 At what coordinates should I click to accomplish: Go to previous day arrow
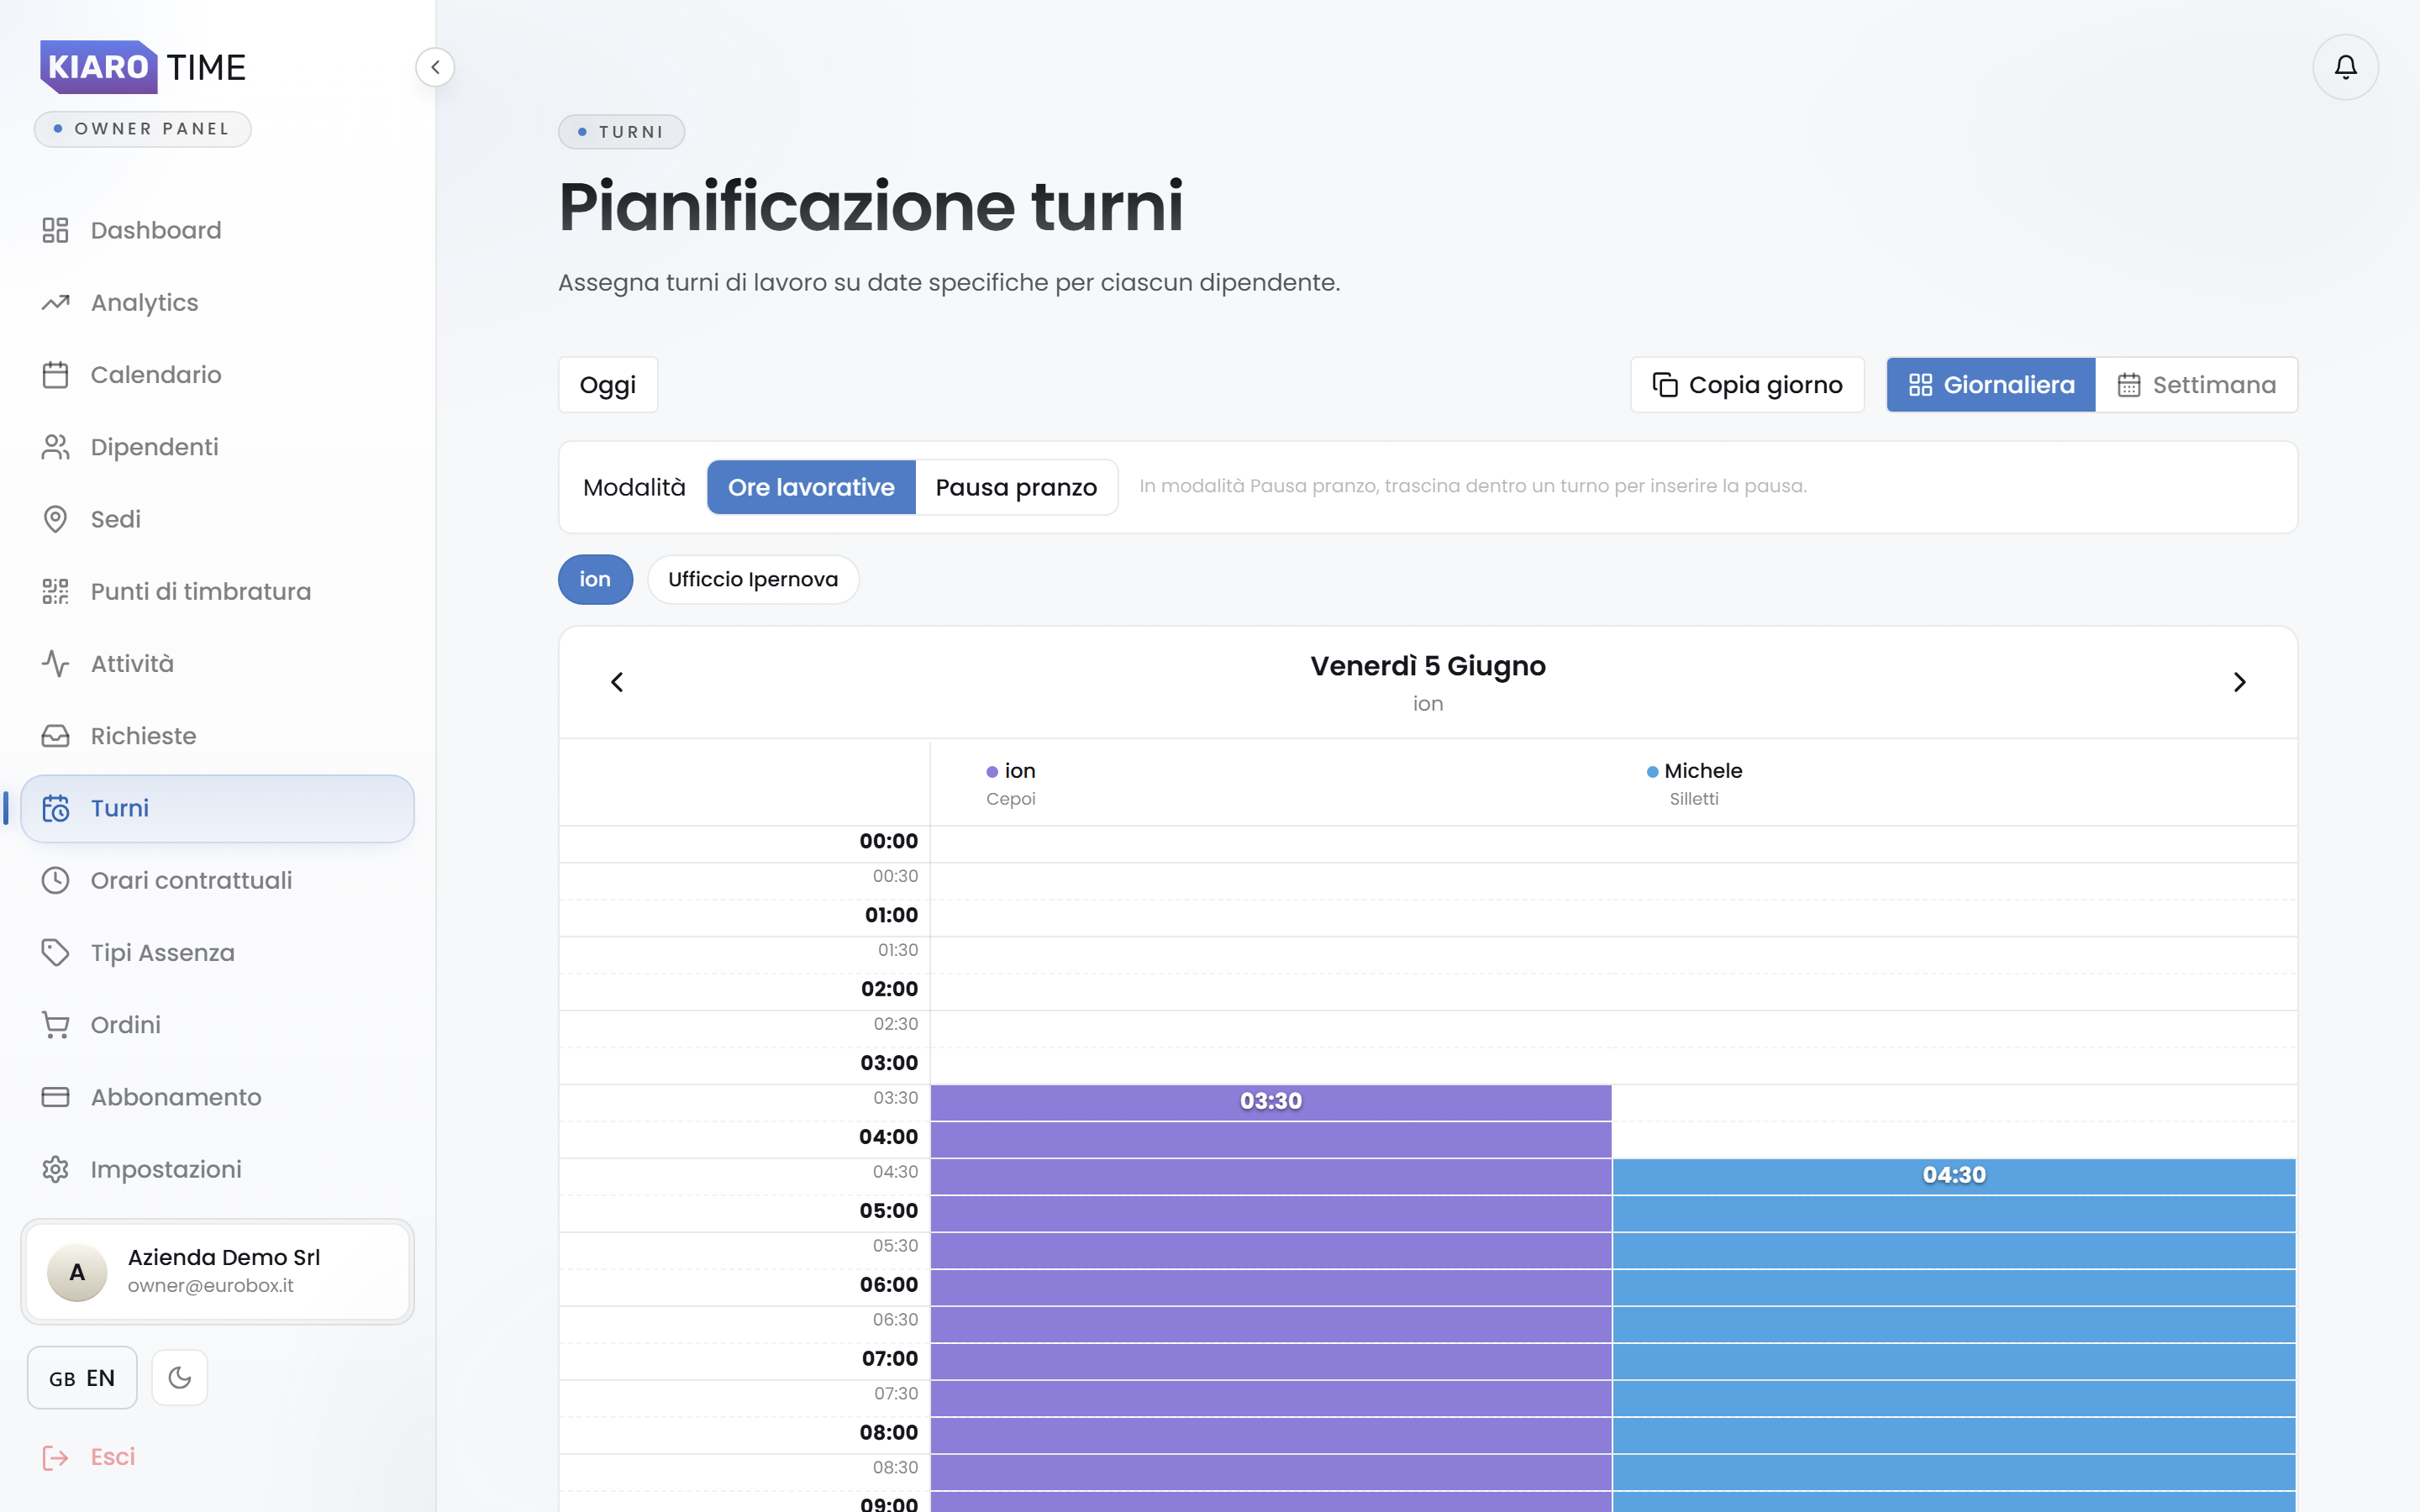click(617, 682)
